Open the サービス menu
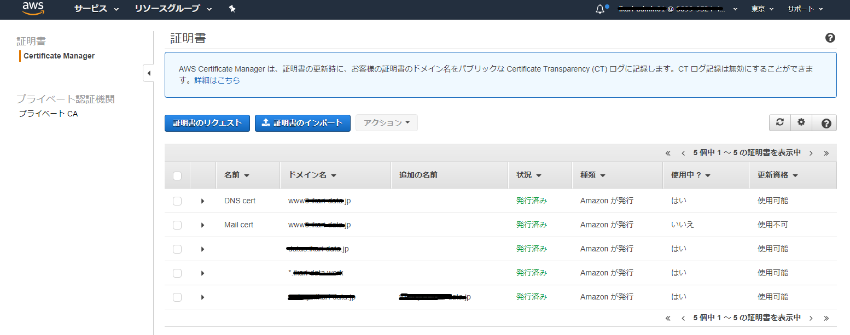850x335 pixels. click(97, 9)
